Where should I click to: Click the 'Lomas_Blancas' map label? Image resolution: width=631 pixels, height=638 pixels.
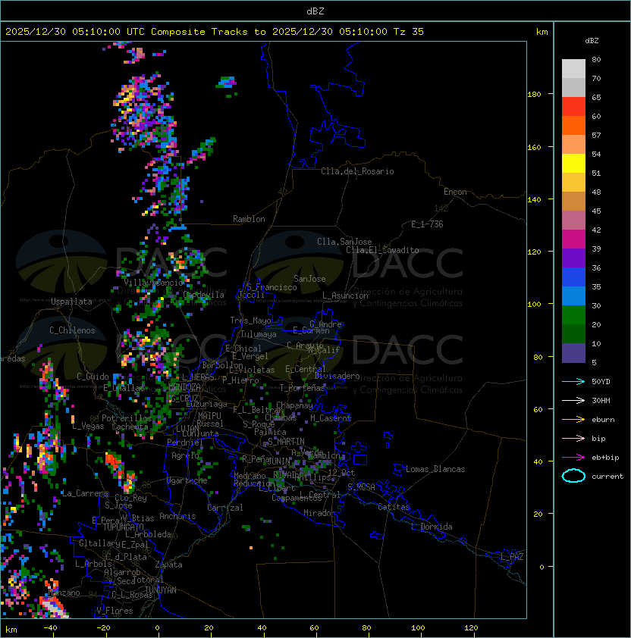coord(435,469)
